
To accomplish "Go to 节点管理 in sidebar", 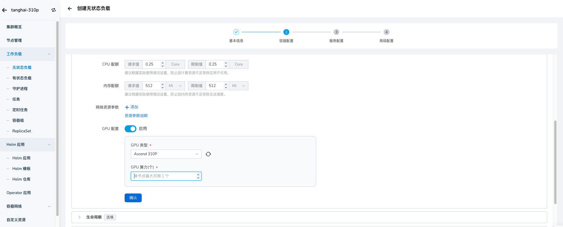I will pyautogui.click(x=14, y=41).
